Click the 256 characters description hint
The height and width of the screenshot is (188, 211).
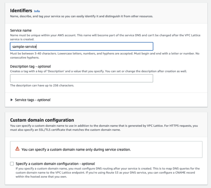[42, 86]
